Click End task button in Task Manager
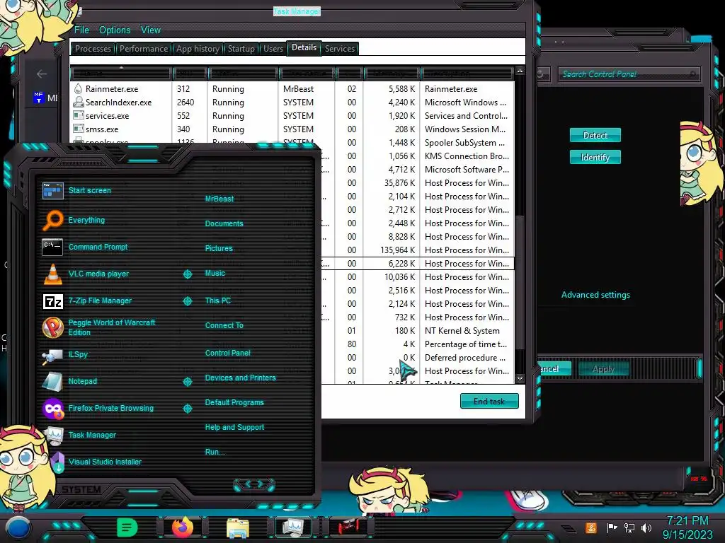Image resolution: width=725 pixels, height=543 pixels. [x=489, y=402]
